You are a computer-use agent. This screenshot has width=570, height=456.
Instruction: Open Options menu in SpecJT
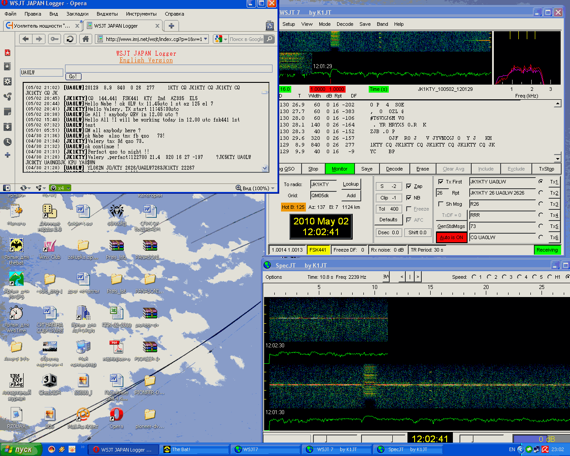click(274, 277)
